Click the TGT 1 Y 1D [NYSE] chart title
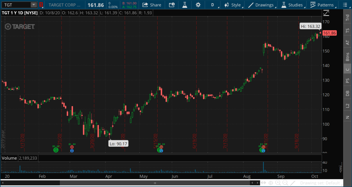The image size is (352, 187). point(20,13)
